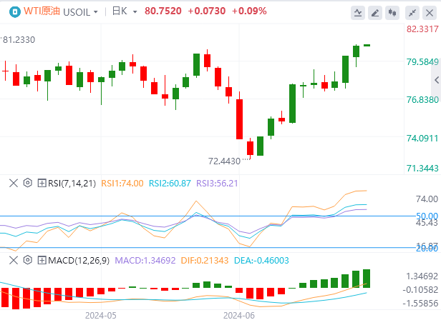The height and width of the screenshot is (325, 441).
Task: Click the 1.34692 MACD axis label
Action: point(422,276)
